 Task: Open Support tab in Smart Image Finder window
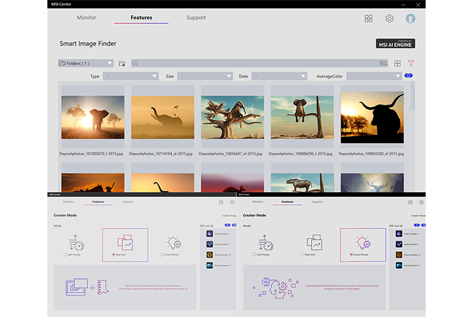click(196, 18)
